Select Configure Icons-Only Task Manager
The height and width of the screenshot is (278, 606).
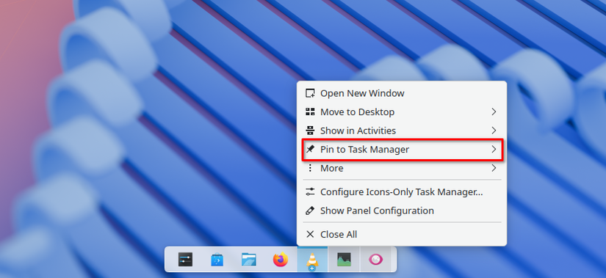402,192
